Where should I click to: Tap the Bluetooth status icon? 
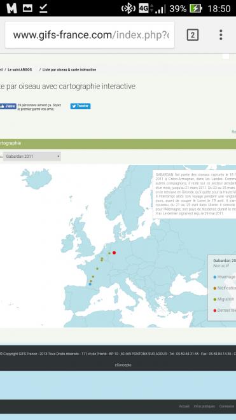tap(128, 8)
